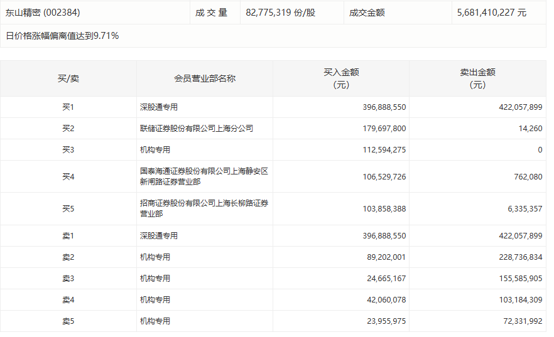Viewport: 554px width, 337px height.
Task: Click the buy amount 89,202,001
Action: click(386, 257)
